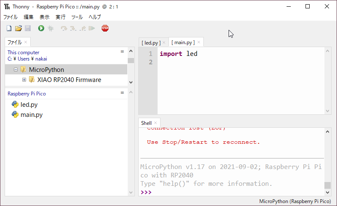Click scroll down arrow in local files pane
Image resolution: width=337 pixels, height=206 pixels.
point(131,82)
